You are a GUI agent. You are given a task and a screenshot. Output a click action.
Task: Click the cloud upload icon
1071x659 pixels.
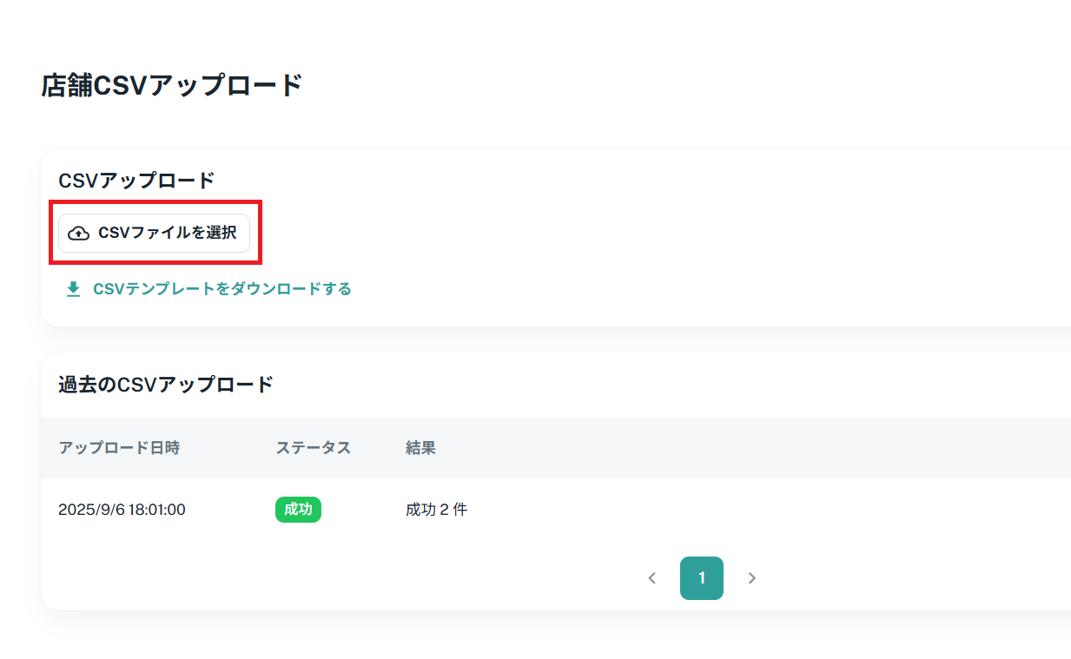click(78, 234)
